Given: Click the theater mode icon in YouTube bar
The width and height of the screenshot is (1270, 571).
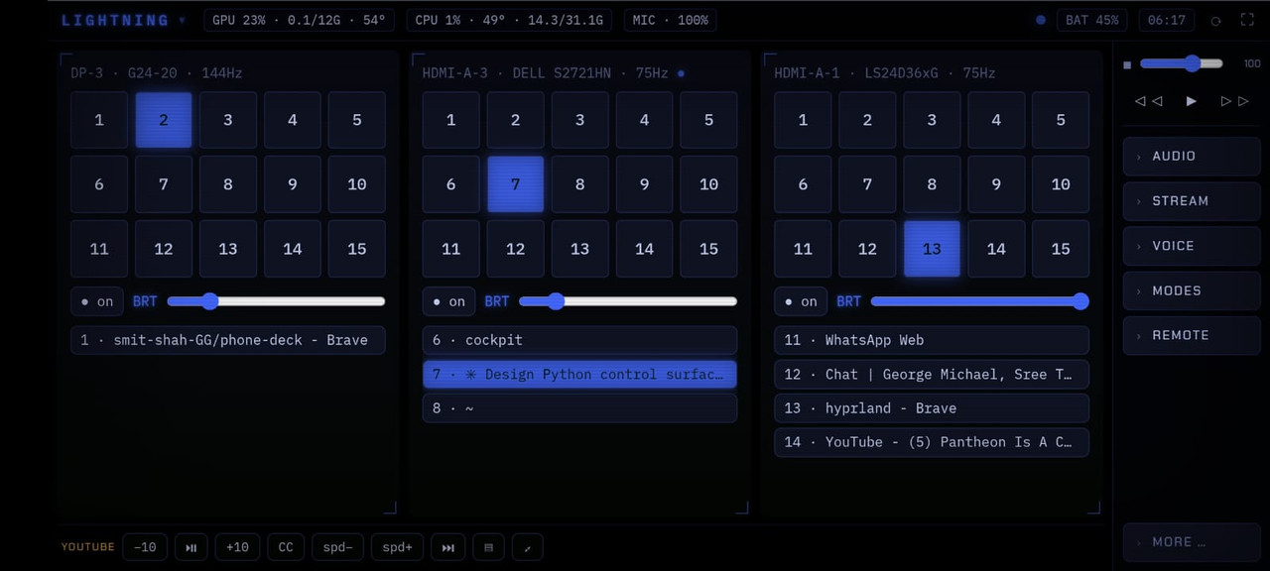Looking at the screenshot, I should (x=488, y=547).
